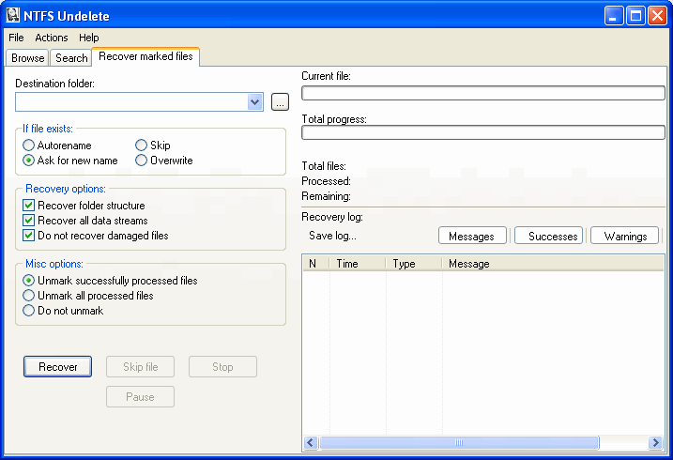Select Unmark all processed files option
Image resolution: width=673 pixels, height=460 pixels.
[x=88, y=296]
